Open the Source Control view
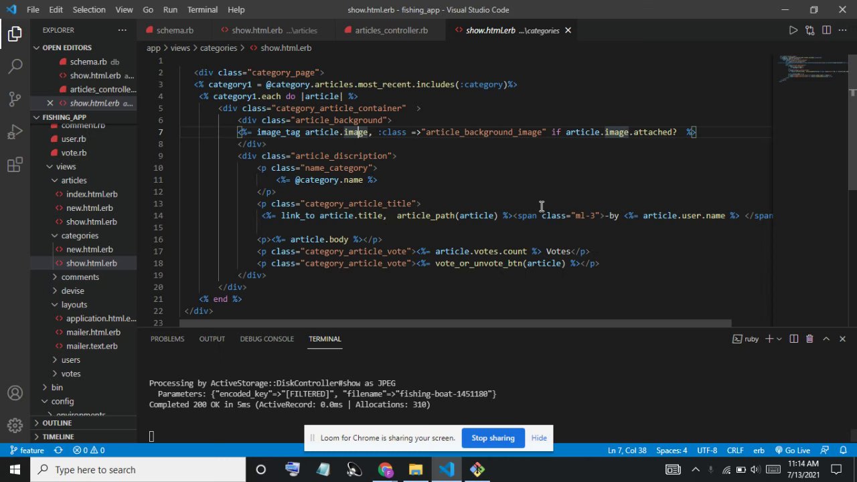Screen dimensions: 857x482 (15, 99)
